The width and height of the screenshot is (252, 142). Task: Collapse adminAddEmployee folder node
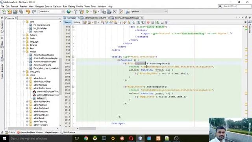click(x=27, y=88)
